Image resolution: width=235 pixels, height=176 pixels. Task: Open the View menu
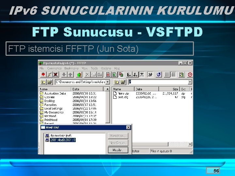85,68
